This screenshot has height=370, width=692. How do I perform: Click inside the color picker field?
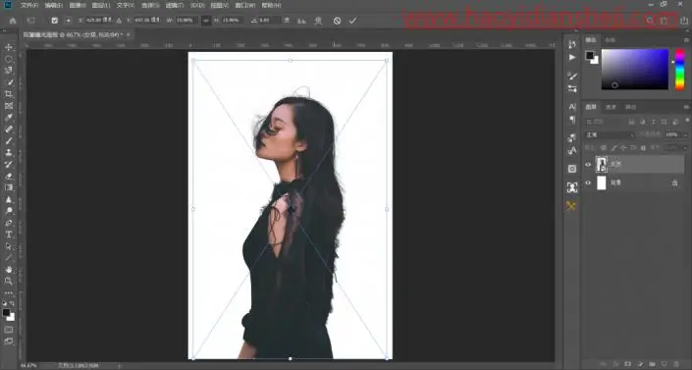click(635, 70)
